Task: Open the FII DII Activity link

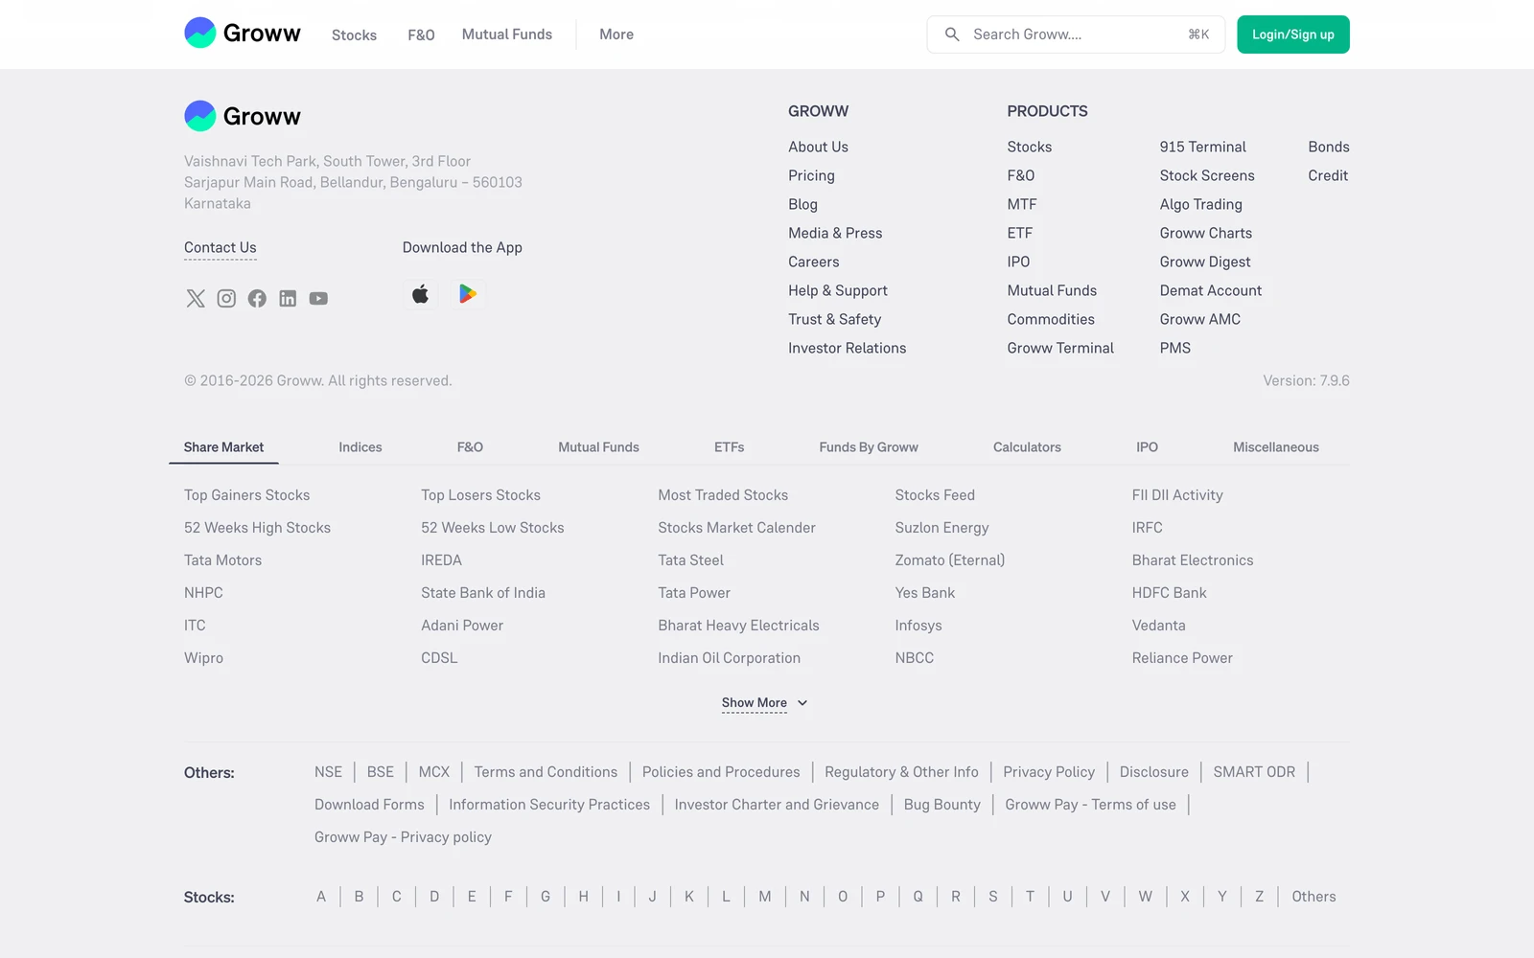Action: coord(1177,495)
